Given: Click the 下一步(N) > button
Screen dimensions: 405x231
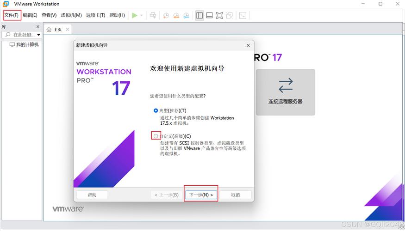Looking at the screenshot, I should click(x=201, y=195).
